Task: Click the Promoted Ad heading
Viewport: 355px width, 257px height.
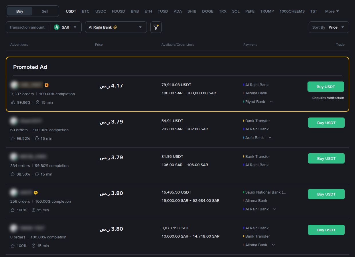Action: tap(30, 67)
